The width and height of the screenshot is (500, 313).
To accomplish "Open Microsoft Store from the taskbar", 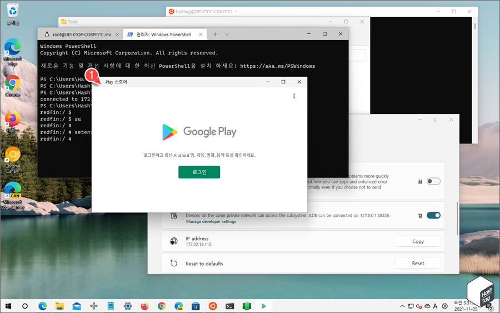I will (x=196, y=306).
